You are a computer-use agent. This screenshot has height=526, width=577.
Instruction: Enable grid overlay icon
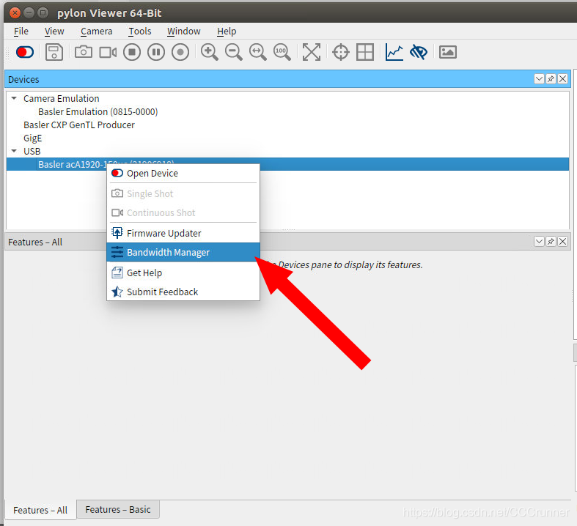(x=365, y=52)
